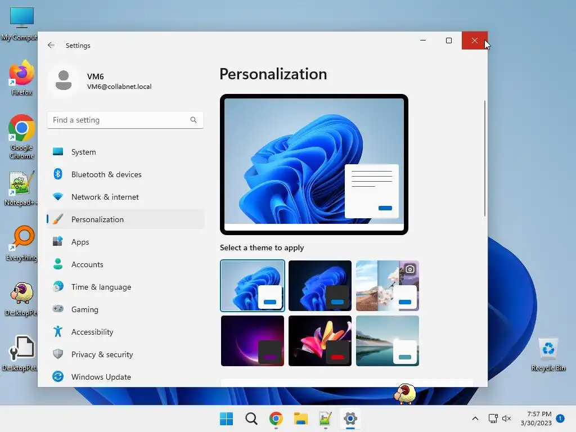Select the Firefox desktop shortcut
Image resolution: width=576 pixels, height=432 pixels.
[21, 78]
